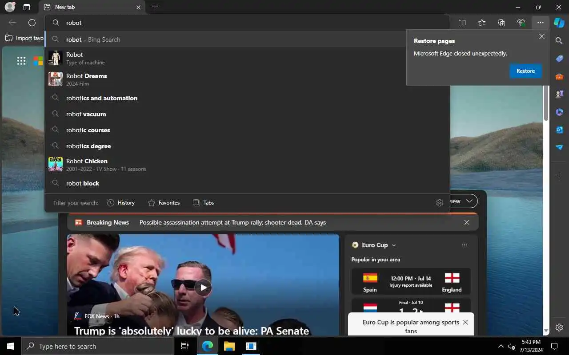Image resolution: width=569 pixels, height=355 pixels.
Task: Open sidebar settings gear icon
Action: tap(559, 328)
